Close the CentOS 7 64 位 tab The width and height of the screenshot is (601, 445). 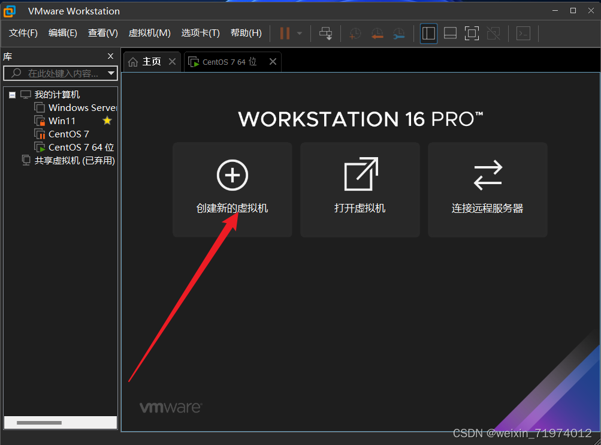(273, 61)
